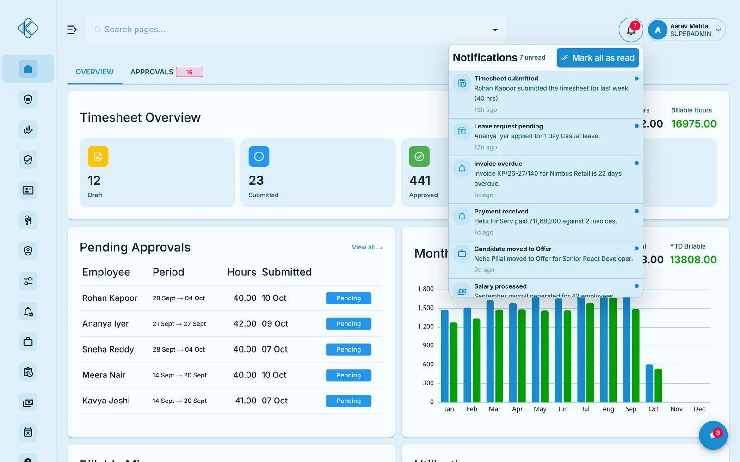740x462 pixels.
Task: Click the Aarav Mehta avatar letter A
Action: click(658, 30)
